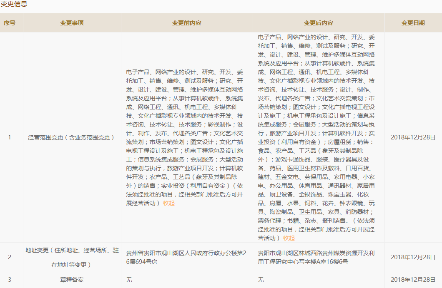Click business scope text in 变更后内容 row 1

[316, 137]
